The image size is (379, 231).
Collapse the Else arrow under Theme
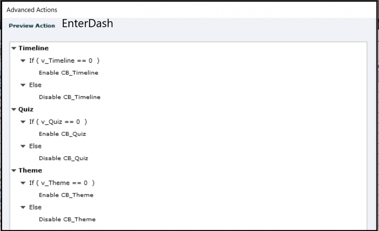tap(23, 207)
